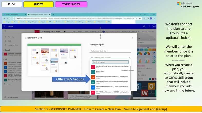Select the Marketing Tuscan wines browser tab
The width and height of the screenshot is (202, 113).
(39, 15)
